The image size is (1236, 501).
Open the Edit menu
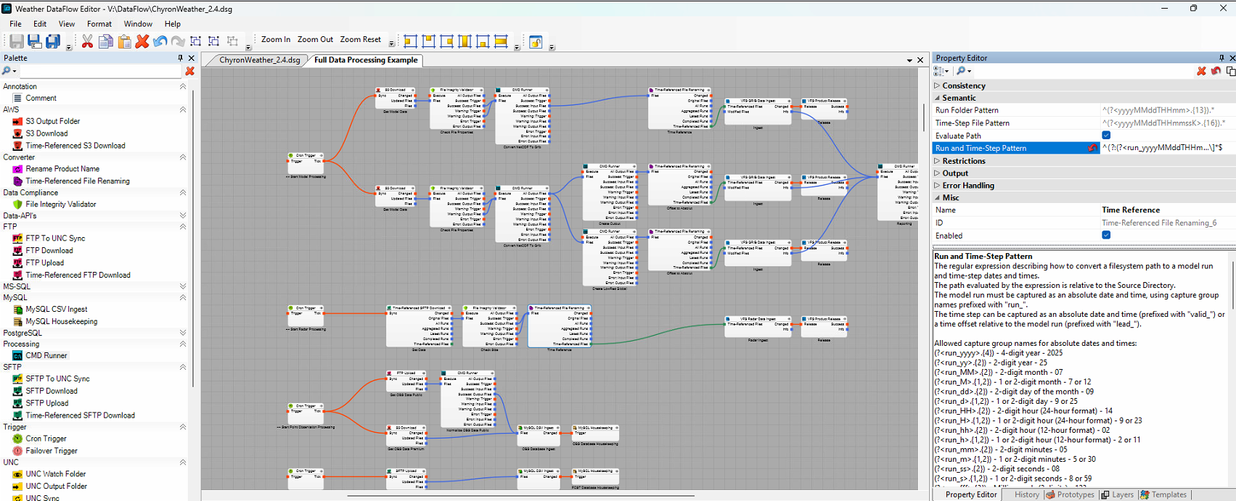[x=40, y=24]
